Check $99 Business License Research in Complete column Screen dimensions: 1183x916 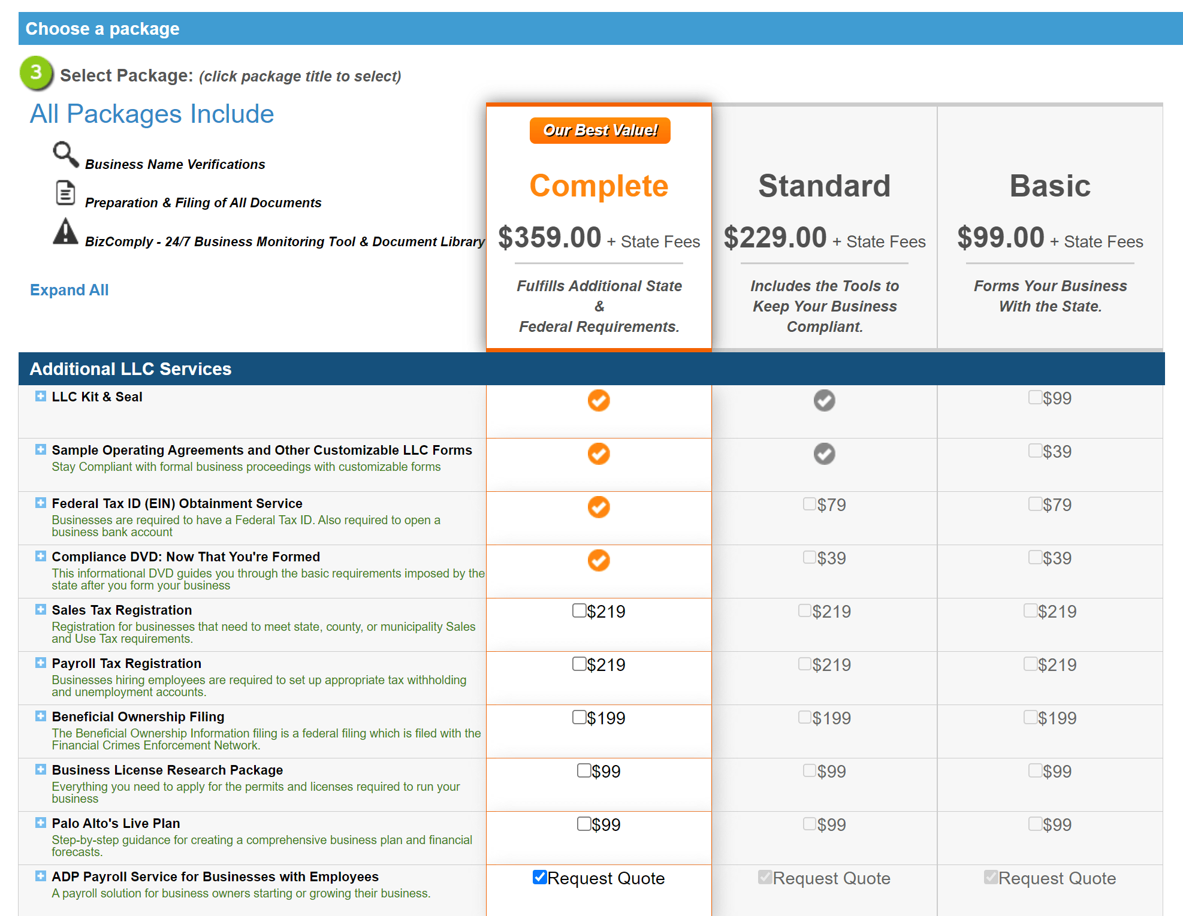tap(584, 770)
